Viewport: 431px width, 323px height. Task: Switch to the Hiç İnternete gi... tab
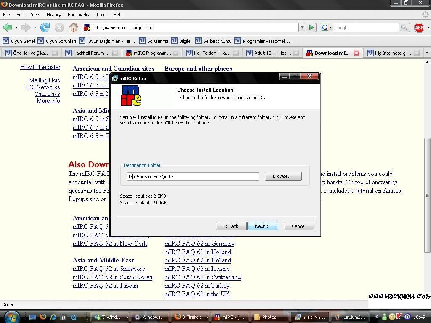pyautogui.click(x=393, y=53)
